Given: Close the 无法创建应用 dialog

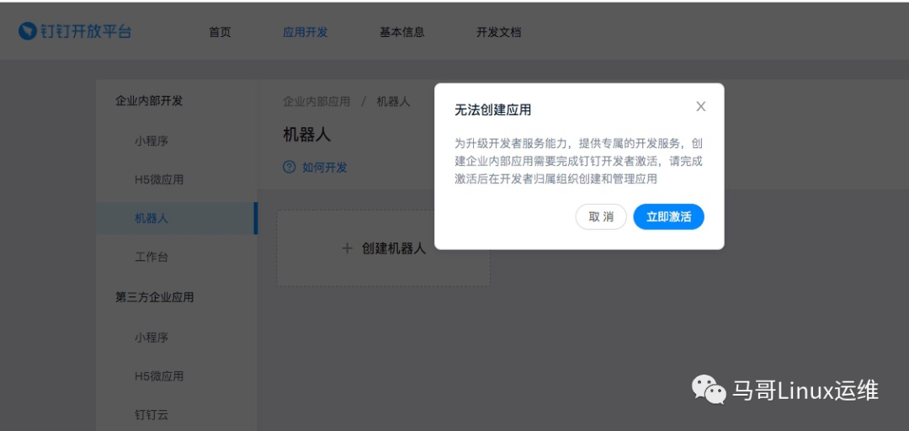Looking at the screenshot, I should click(x=701, y=107).
